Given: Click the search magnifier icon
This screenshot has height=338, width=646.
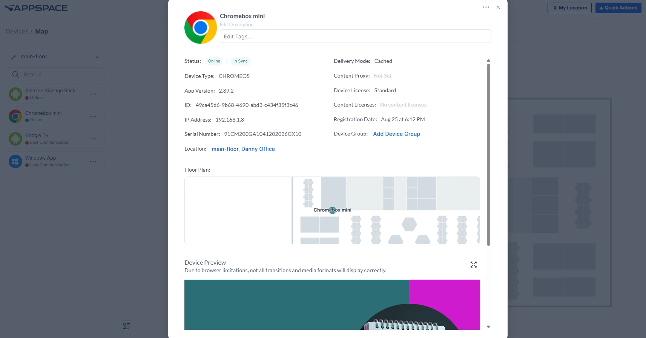Looking at the screenshot, I should (15, 75).
